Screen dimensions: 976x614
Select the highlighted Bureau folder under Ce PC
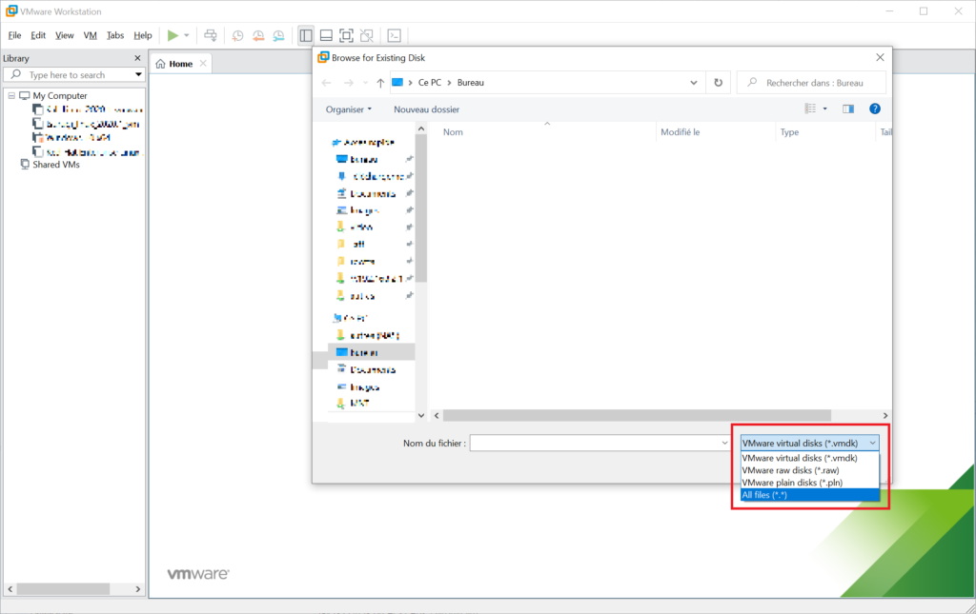click(372, 352)
